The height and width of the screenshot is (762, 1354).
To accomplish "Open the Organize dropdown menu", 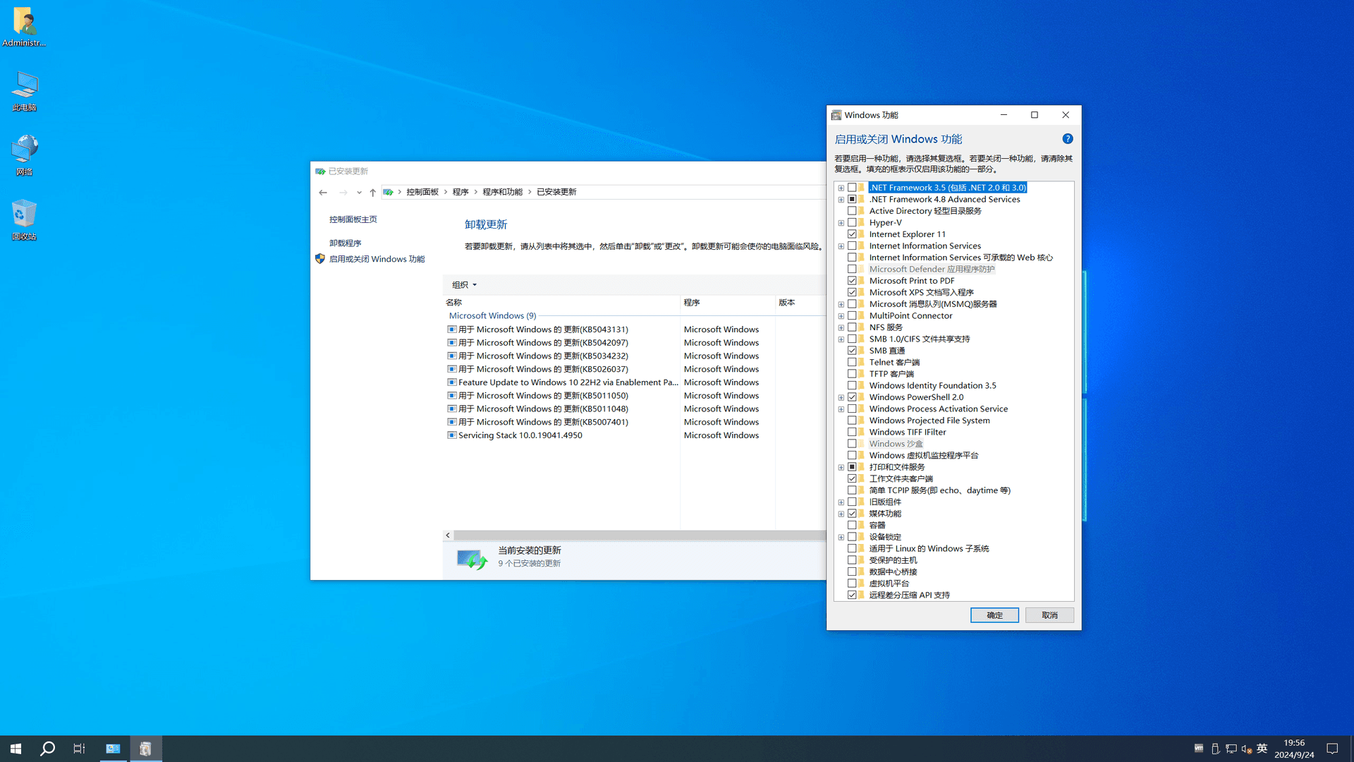I will 464,285.
